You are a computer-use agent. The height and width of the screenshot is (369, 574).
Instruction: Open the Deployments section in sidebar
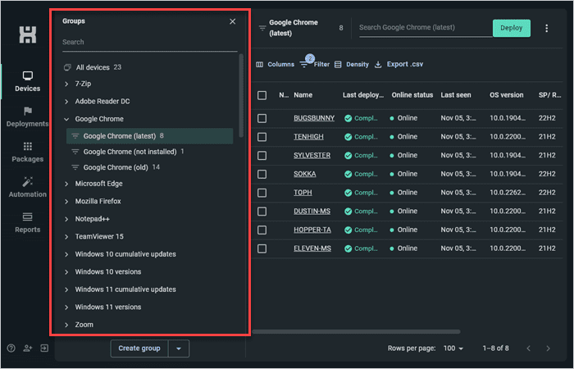click(27, 117)
